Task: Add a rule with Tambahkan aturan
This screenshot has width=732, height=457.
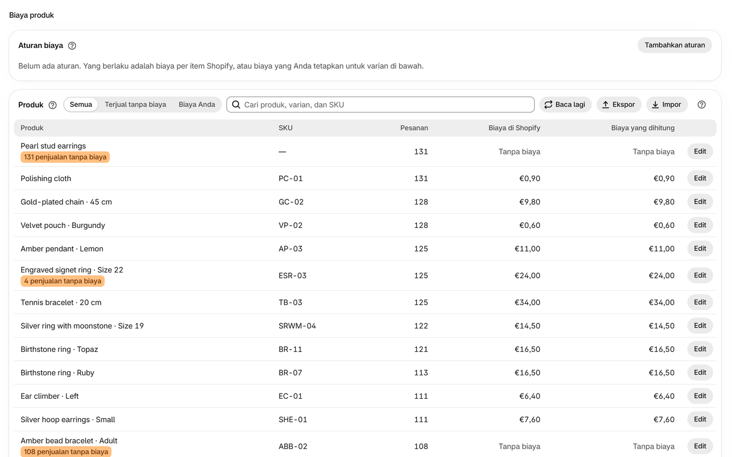Action: tap(675, 45)
